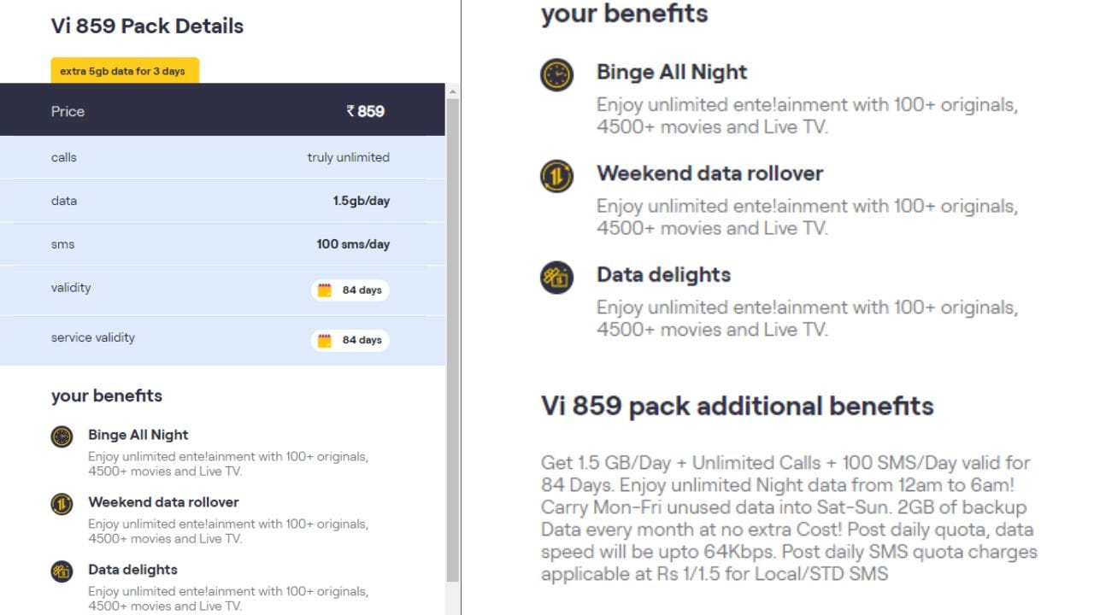Click the large Binge All Night clock icon

(x=556, y=75)
